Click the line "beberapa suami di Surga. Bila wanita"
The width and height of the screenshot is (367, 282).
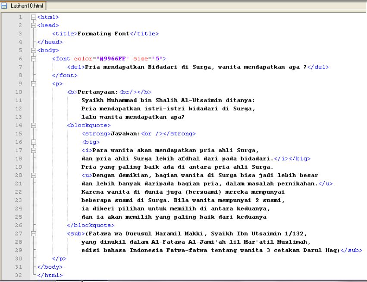tap(183, 201)
